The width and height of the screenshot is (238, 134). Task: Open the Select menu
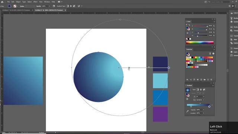pyautogui.click(x=29, y=2)
